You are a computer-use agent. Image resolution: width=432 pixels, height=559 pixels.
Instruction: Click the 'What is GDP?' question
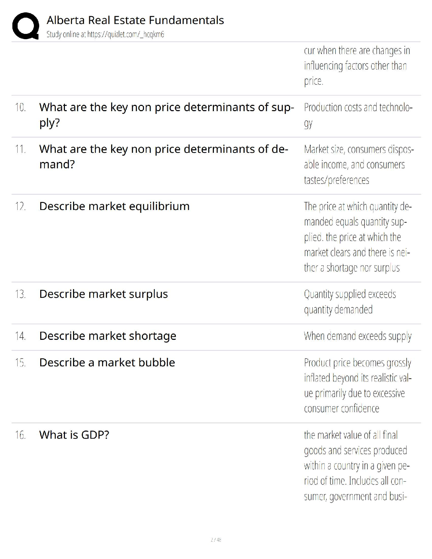pos(74,435)
